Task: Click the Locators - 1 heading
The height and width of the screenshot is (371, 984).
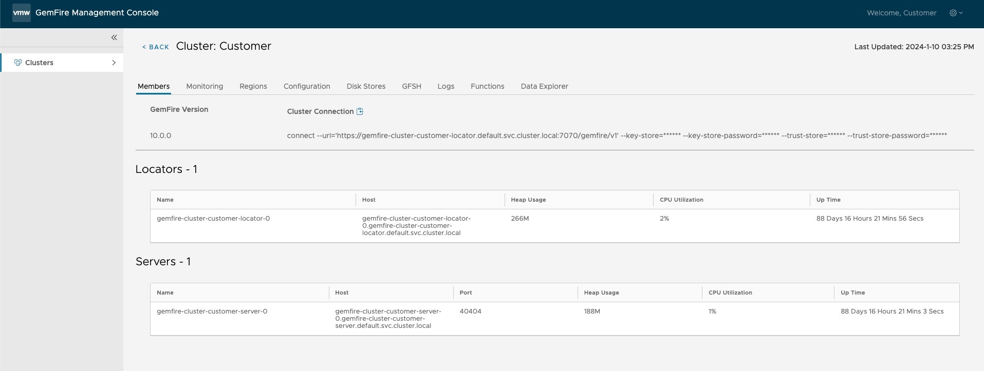Action: point(166,169)
